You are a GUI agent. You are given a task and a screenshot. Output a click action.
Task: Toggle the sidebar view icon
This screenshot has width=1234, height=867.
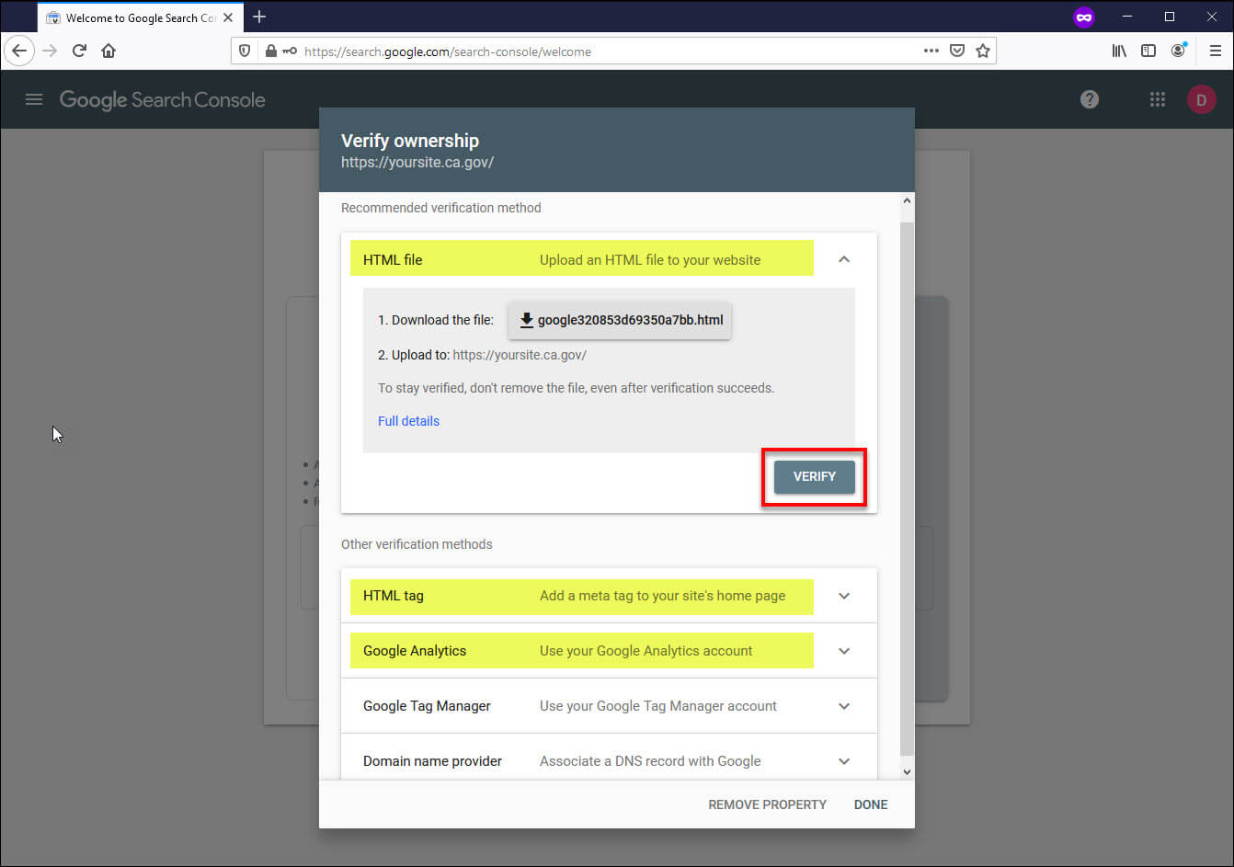pos(1148,51)
